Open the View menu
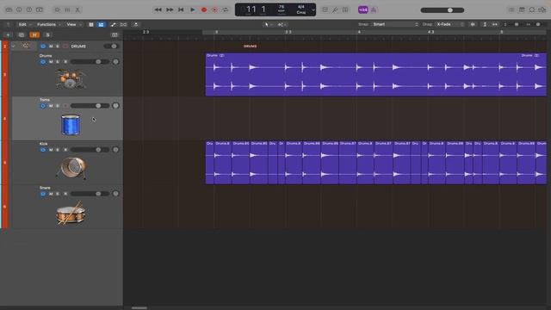The height and width of the screenshot is (310, 551). (x=73, y=24)
